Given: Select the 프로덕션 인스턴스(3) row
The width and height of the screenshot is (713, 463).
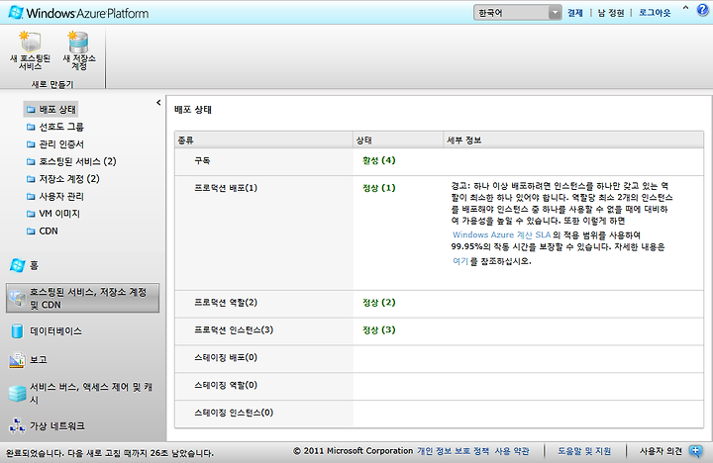Looking at the screenshot, I should [x=440, y=331].
